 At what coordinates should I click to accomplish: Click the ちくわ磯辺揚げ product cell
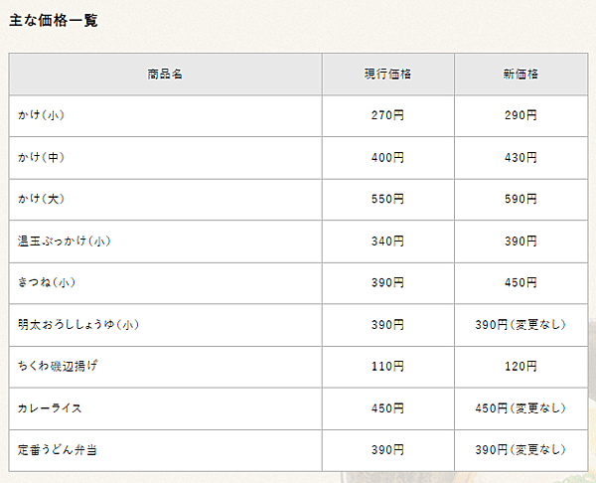165,367
